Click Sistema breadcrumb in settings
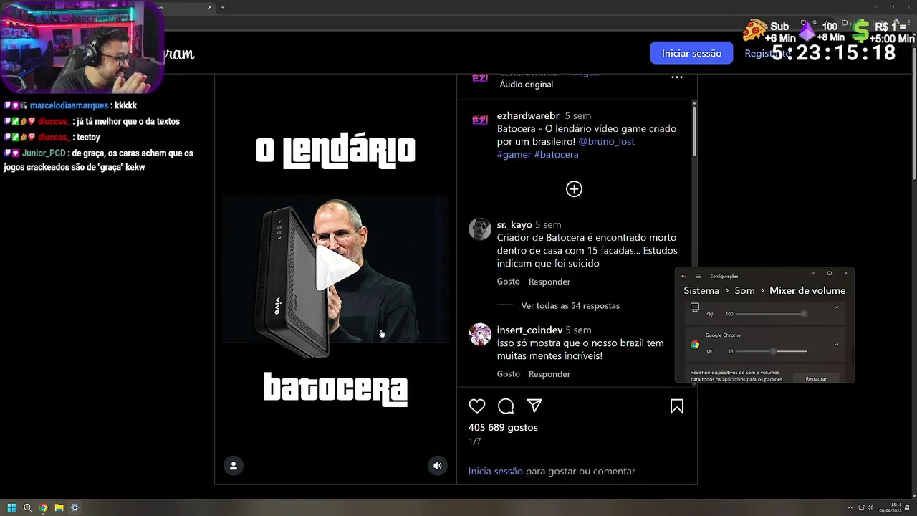The height and width of the screenshot is (516, 917). pos(701,290)
